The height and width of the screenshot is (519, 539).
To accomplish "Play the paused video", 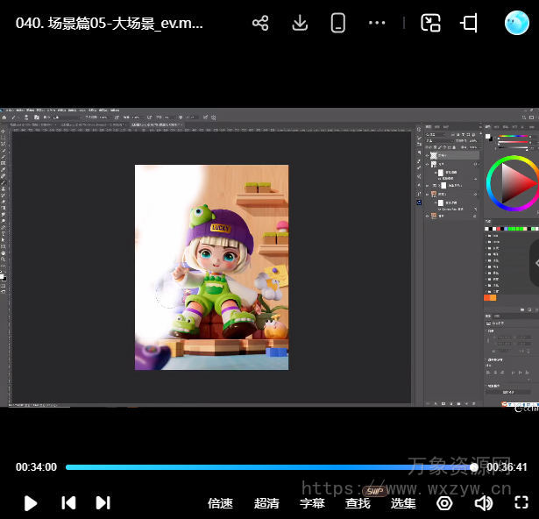I will click(x=31, y=502).
